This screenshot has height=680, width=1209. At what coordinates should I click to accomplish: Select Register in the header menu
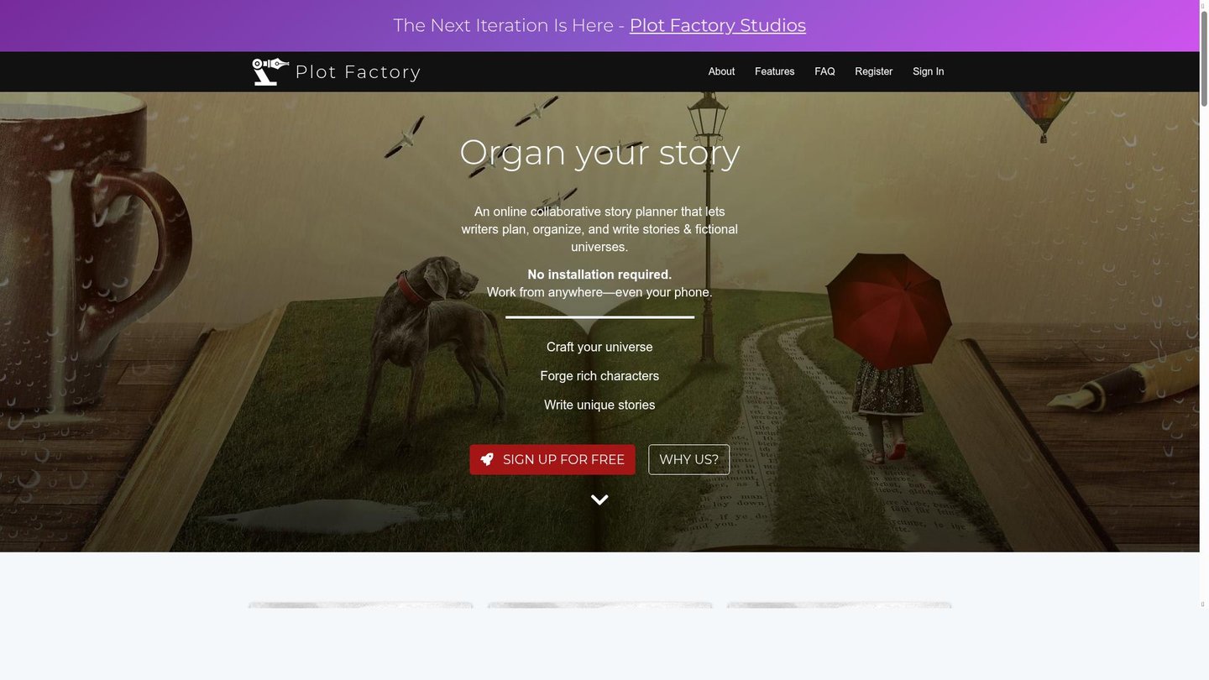tap(873, 71)
